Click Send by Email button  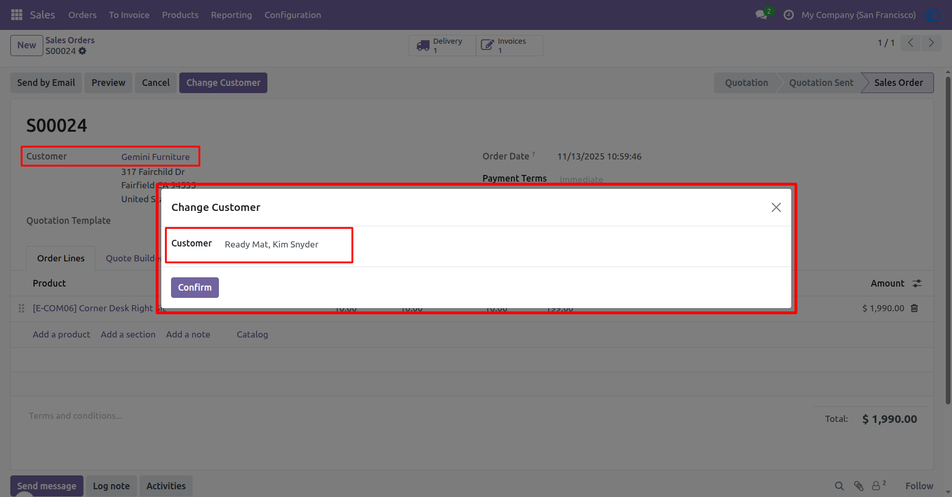pos(46,83)
